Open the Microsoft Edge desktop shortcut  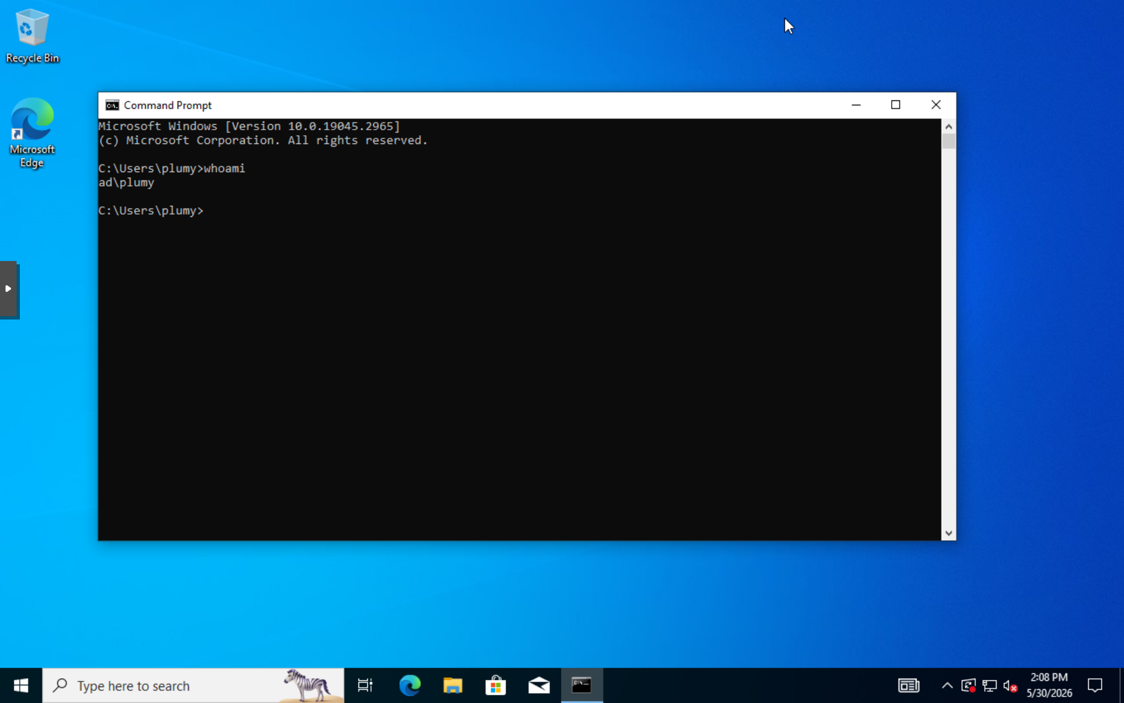click(x=32, y=132)
